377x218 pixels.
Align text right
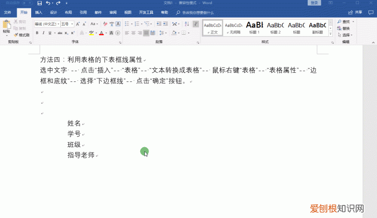tap(140, 33)
